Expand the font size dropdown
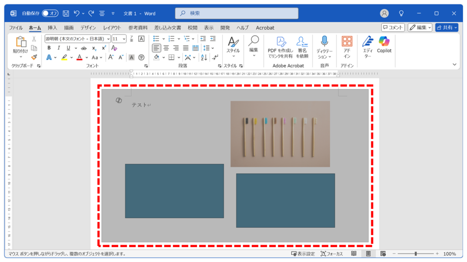The height and width of the screenshot is (262, 467). 124,39
